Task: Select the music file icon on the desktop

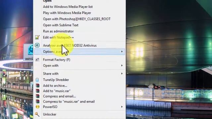Action: point(28,52)
